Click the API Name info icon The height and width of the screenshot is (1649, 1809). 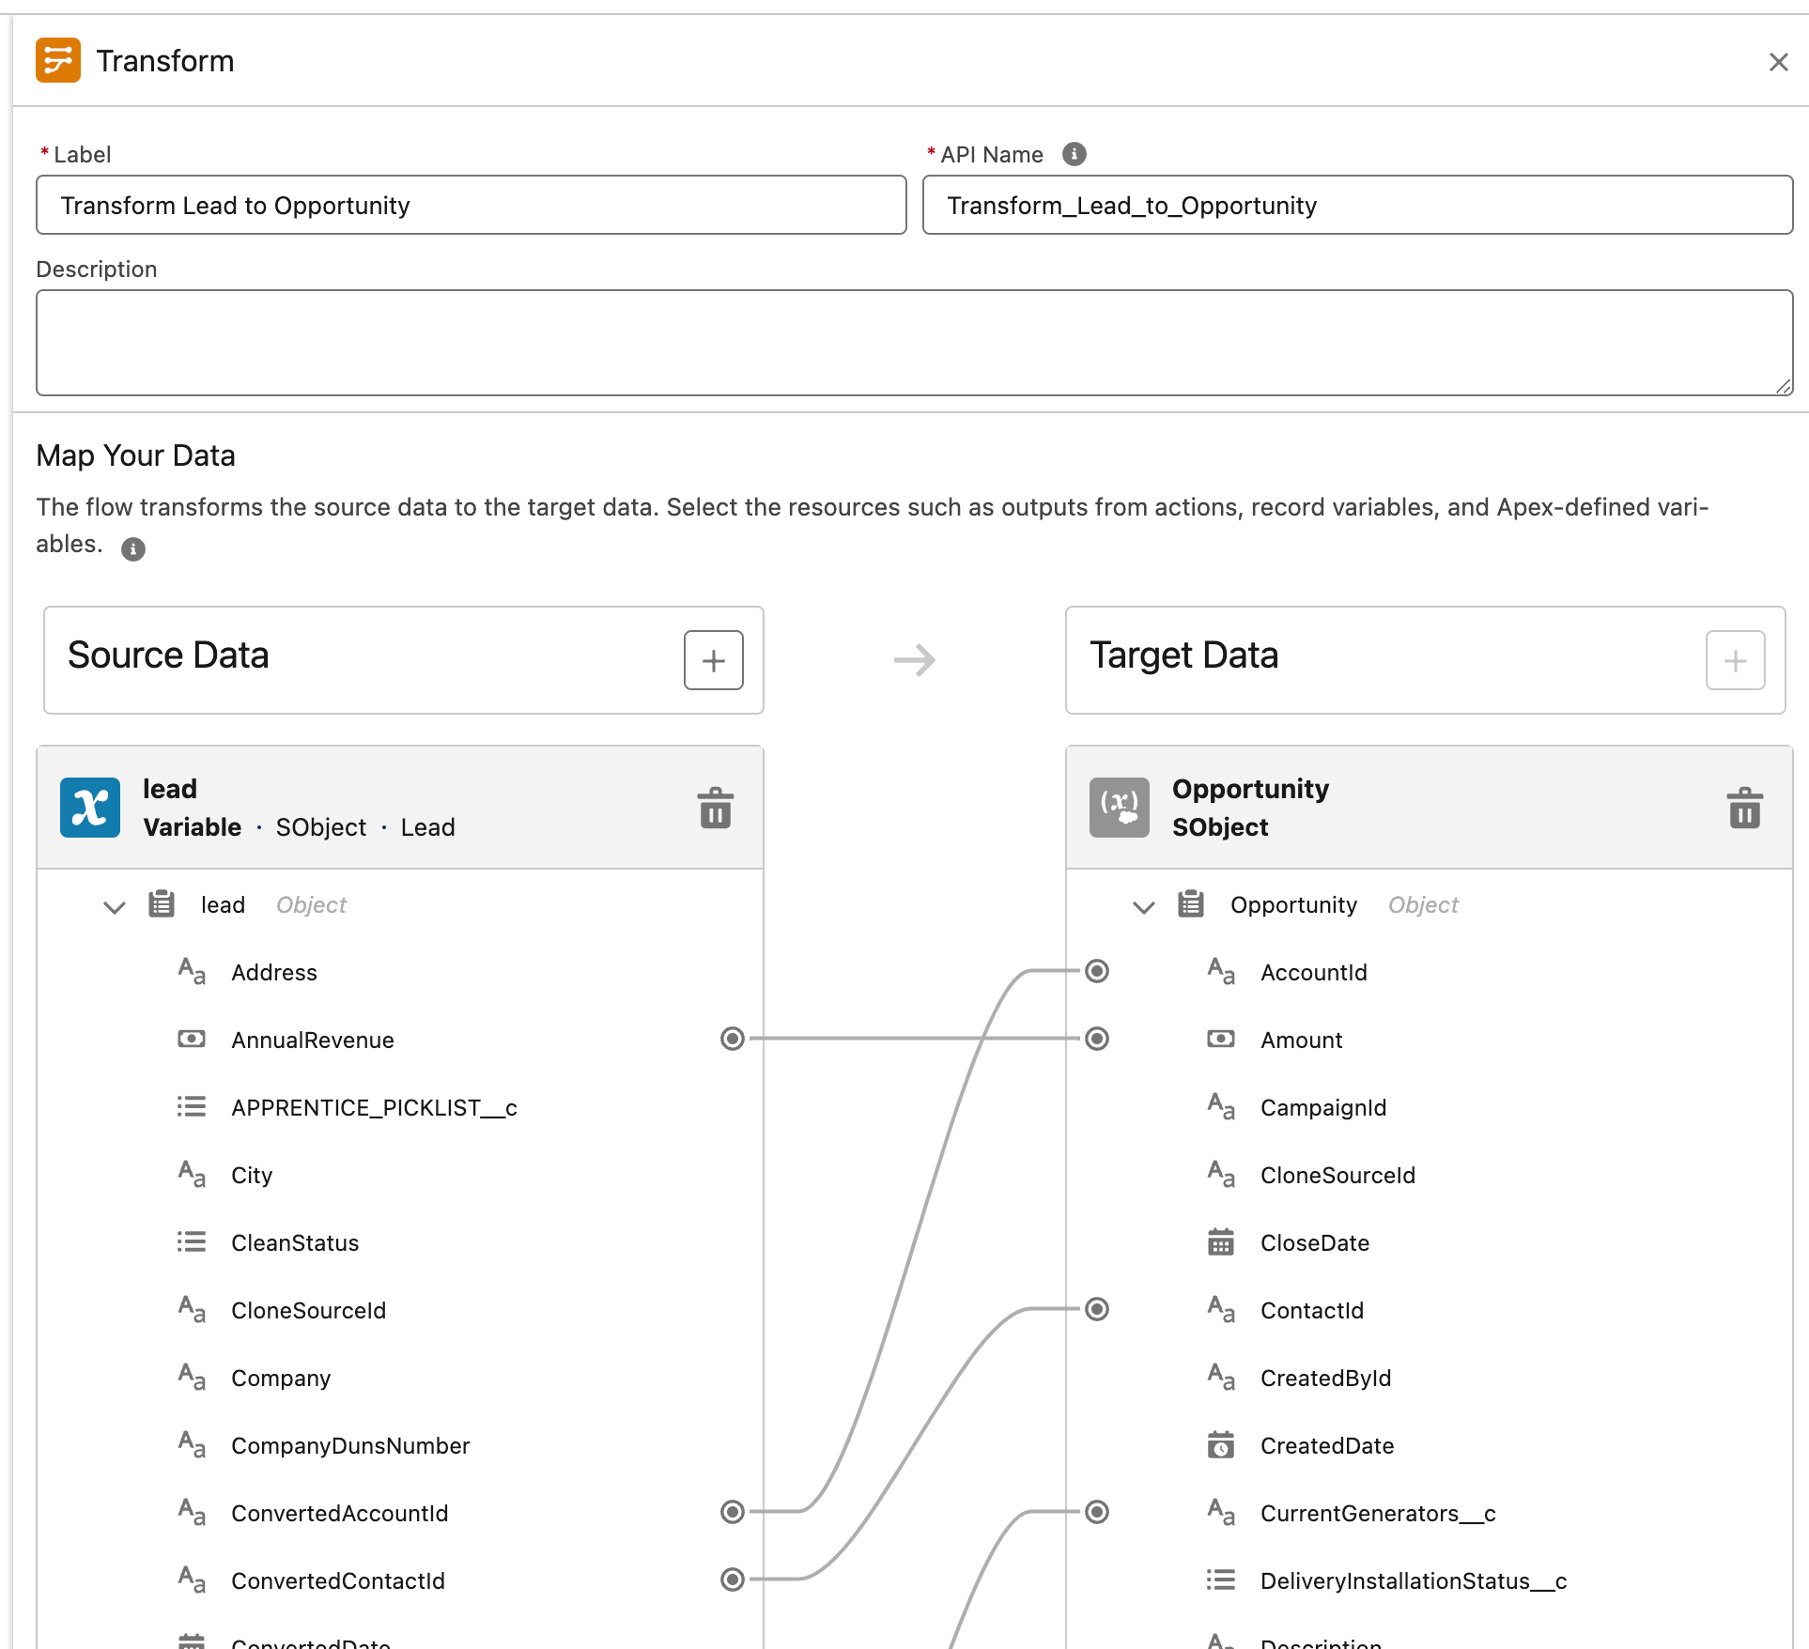coord(1074,154)
